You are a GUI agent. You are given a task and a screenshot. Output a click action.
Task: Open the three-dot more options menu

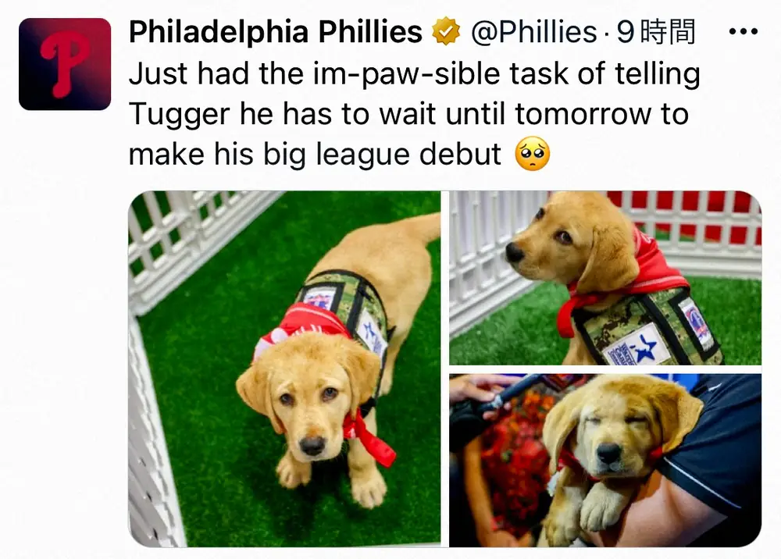tap(744, 32)
